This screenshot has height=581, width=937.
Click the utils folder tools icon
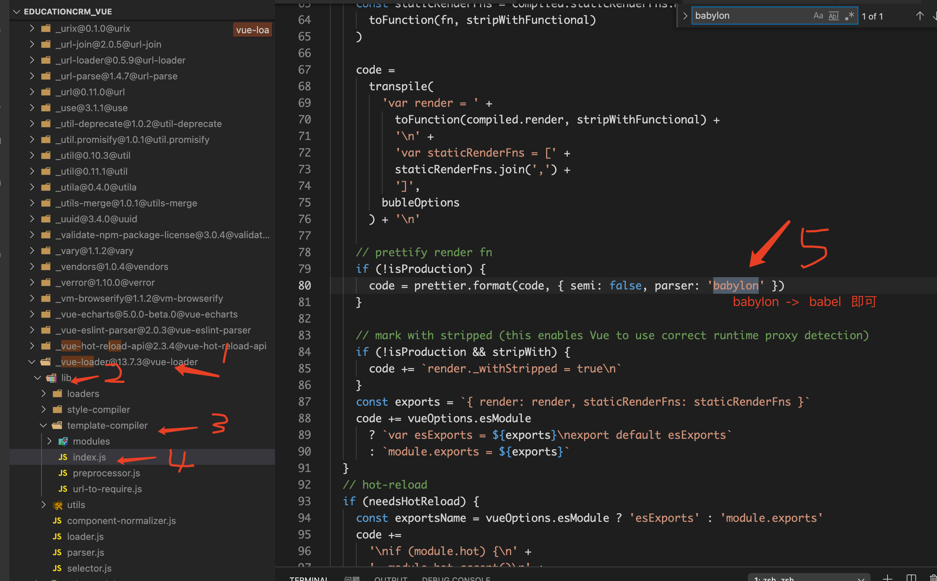click(58, 505)
